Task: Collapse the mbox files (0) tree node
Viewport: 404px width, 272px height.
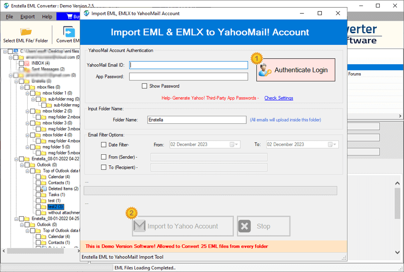Action: point(22,87)
